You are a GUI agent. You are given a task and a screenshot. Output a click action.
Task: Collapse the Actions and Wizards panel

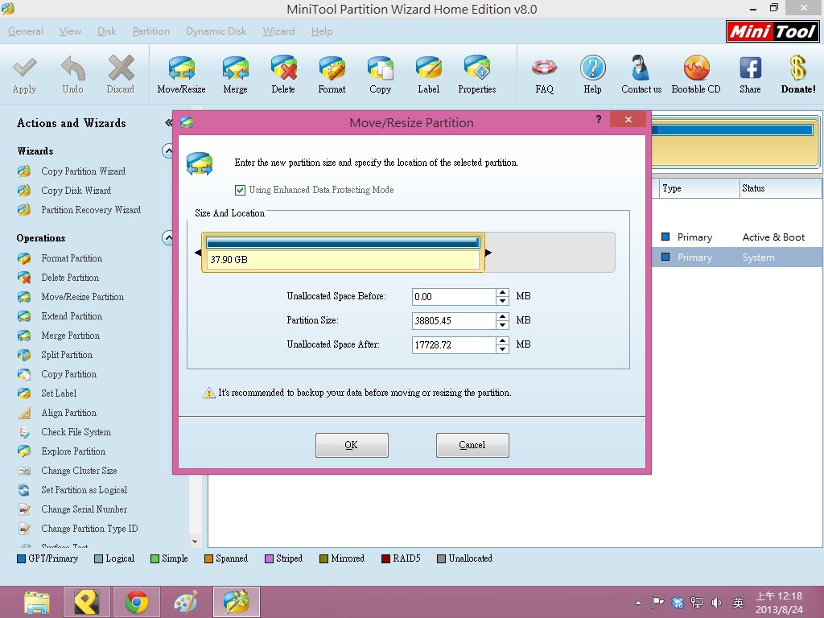[x=168, y=123]
